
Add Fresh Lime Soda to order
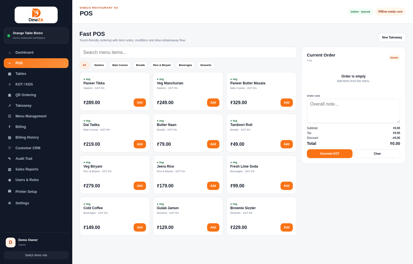coord(287,186)
